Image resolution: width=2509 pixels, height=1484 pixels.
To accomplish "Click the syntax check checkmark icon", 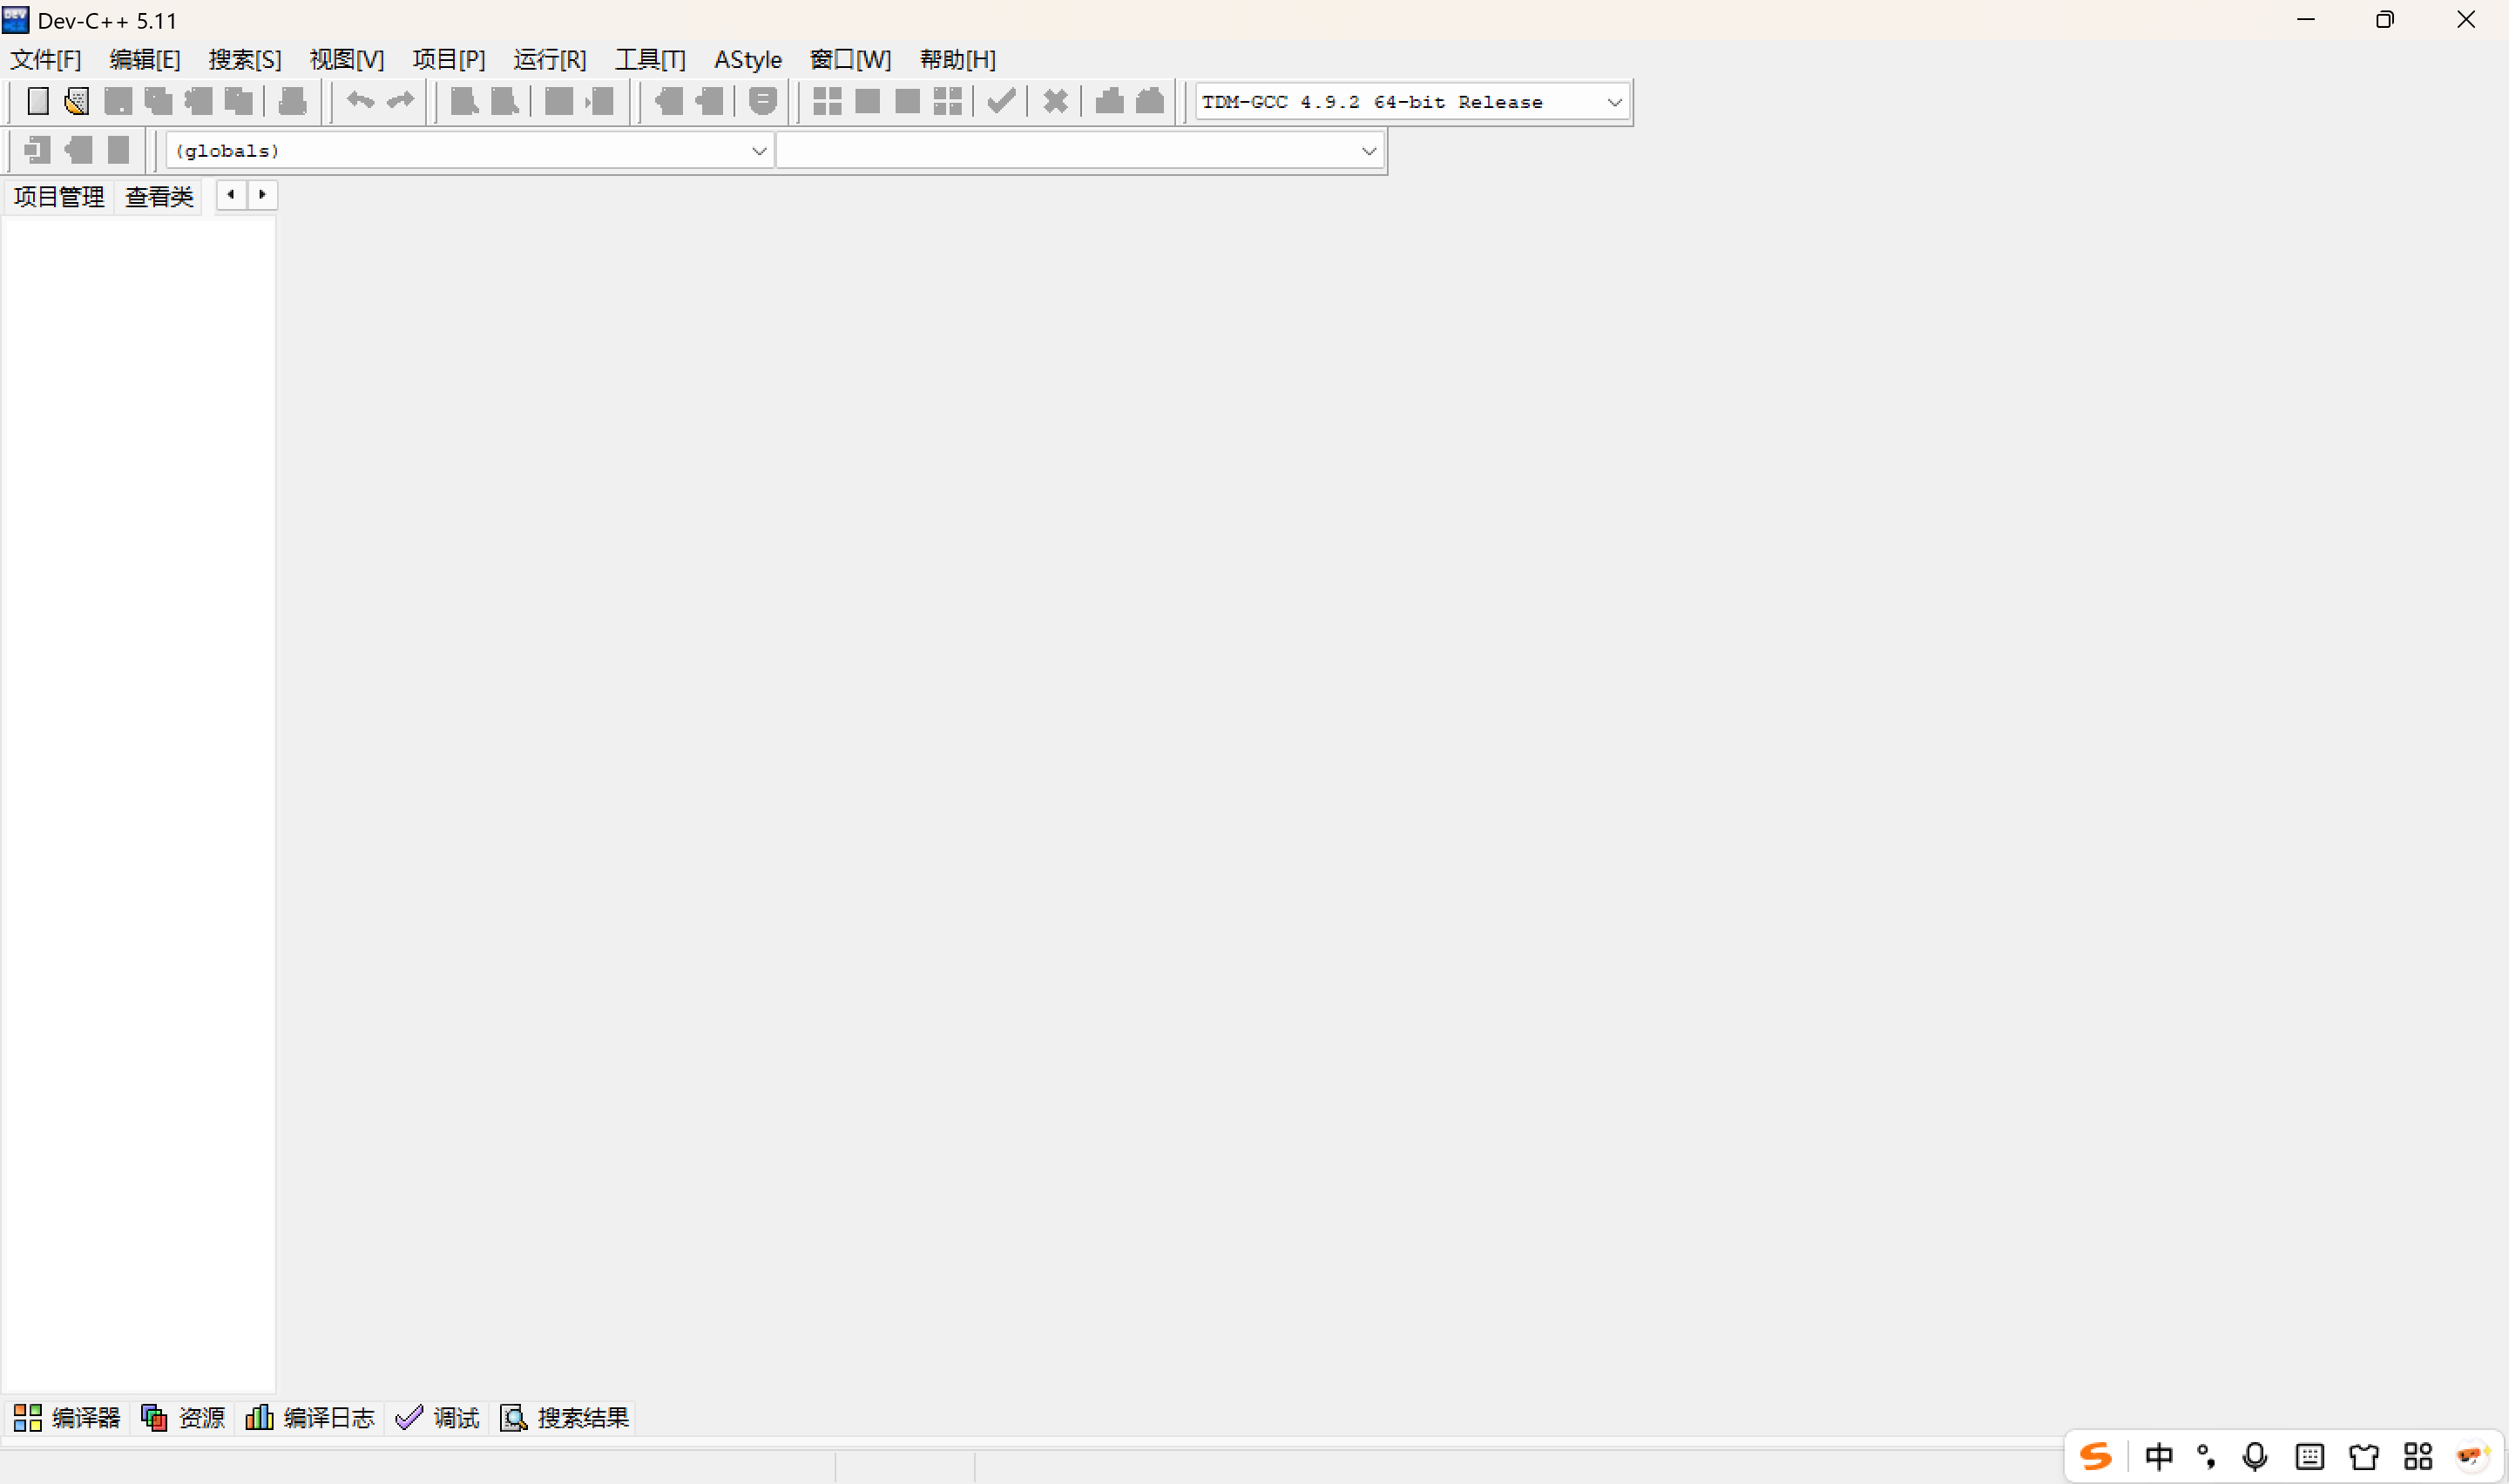I will [1001, 101].
